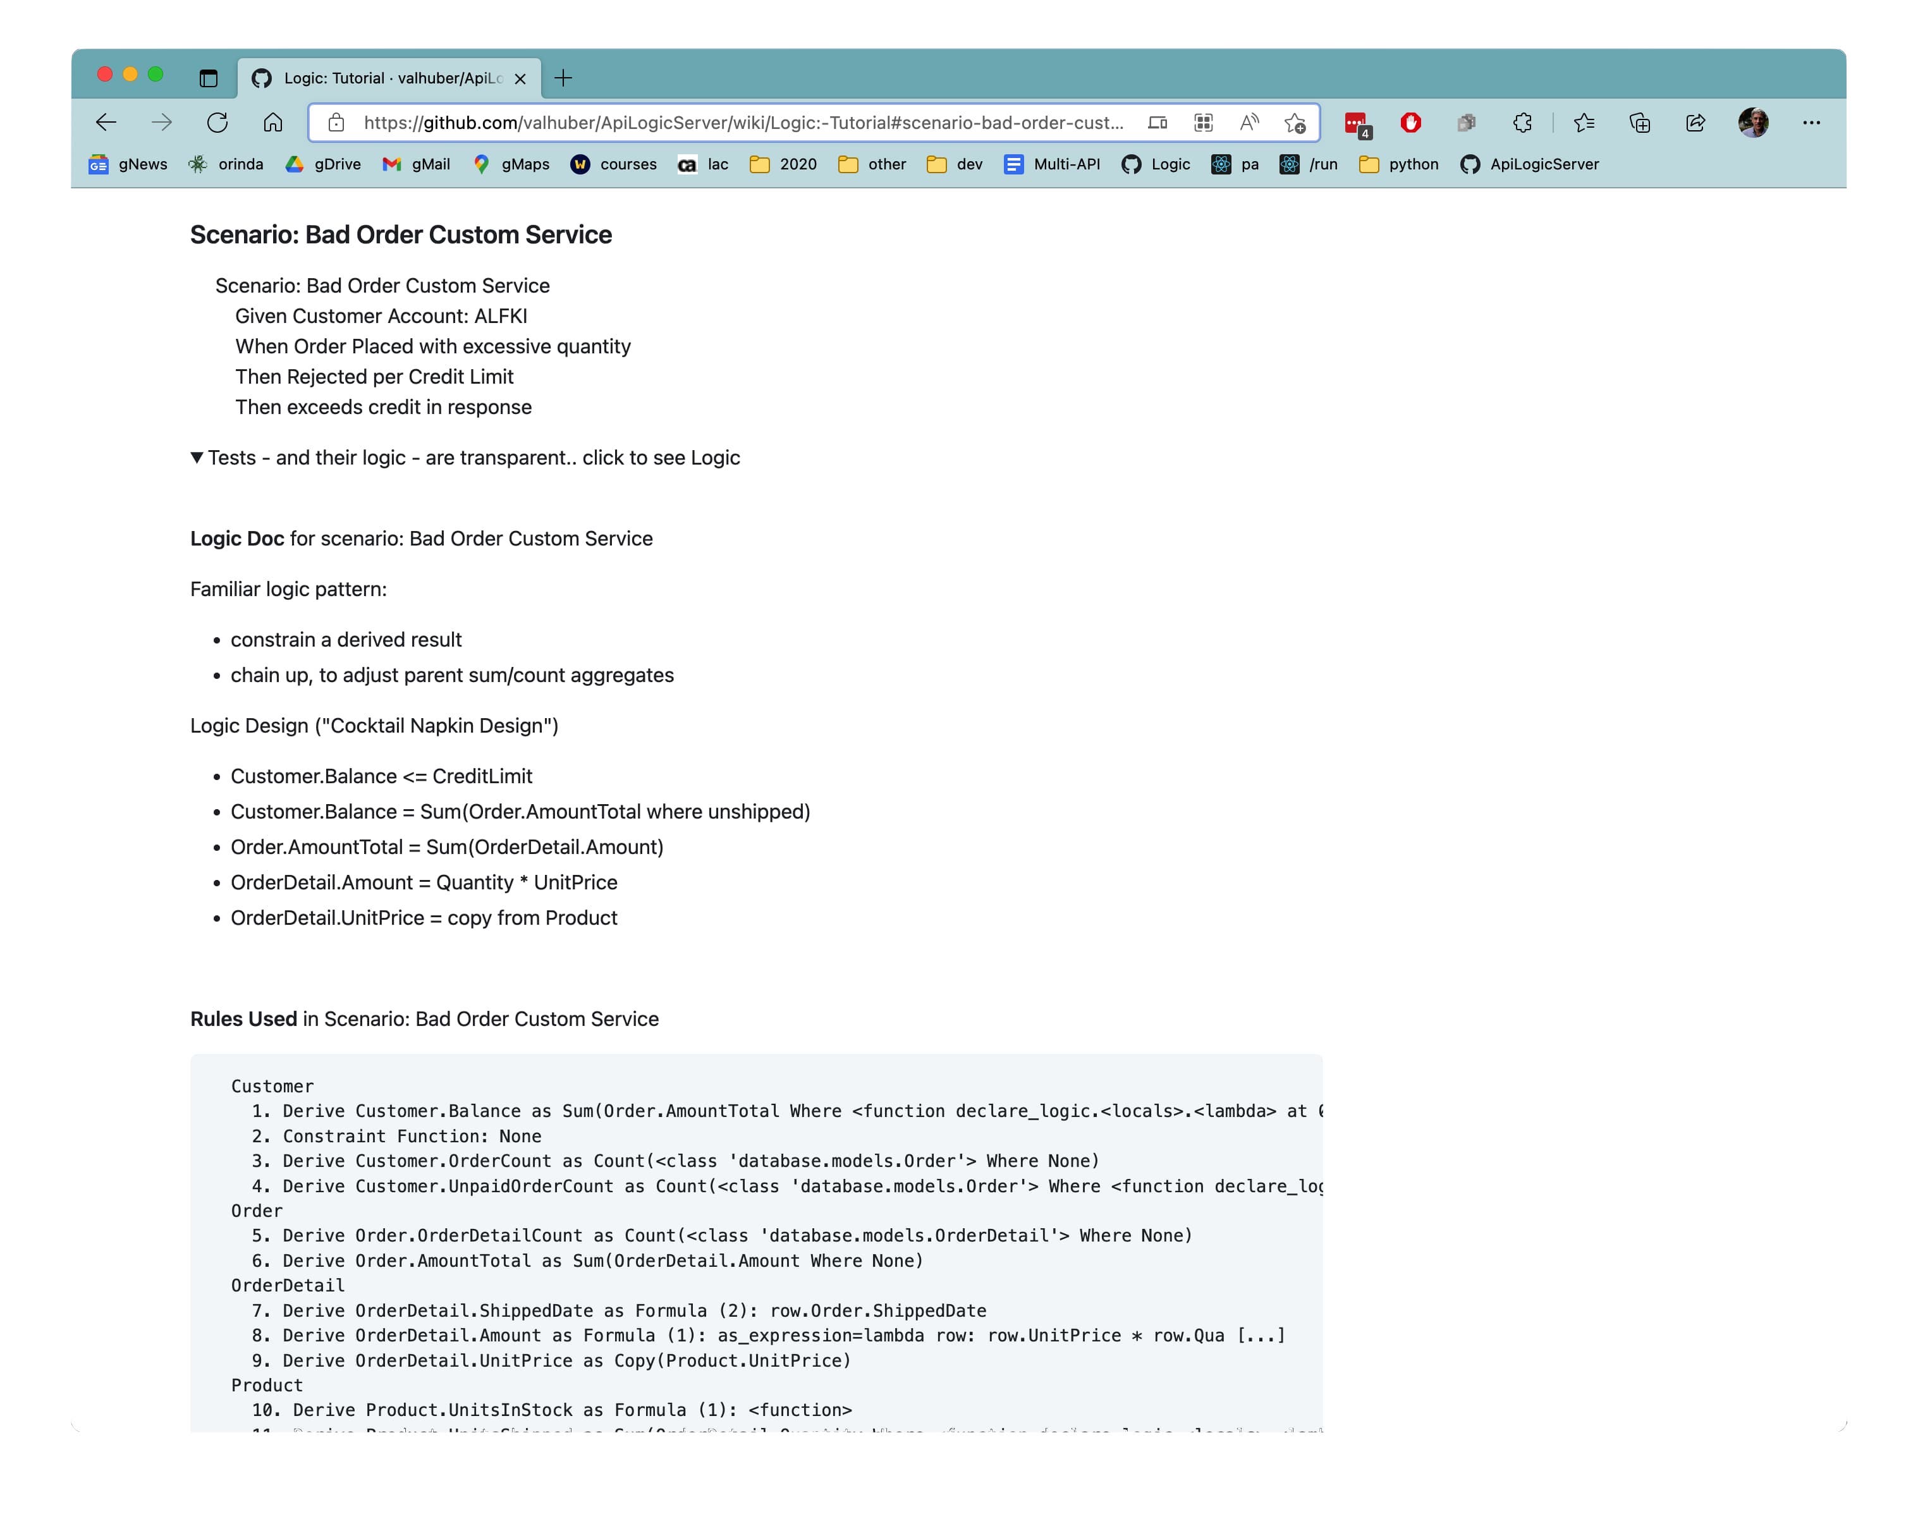1918x1526 pixels.
Task: Toggle the vertical tabs icon
Action: click(x=208, y=78)
